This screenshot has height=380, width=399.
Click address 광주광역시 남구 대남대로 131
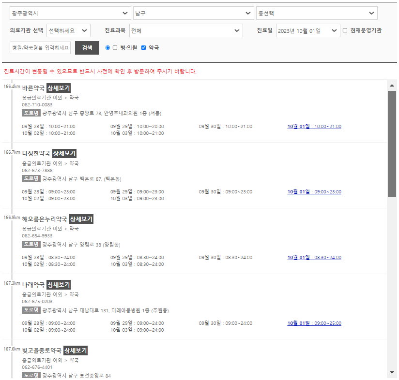(x=106, y=310)
